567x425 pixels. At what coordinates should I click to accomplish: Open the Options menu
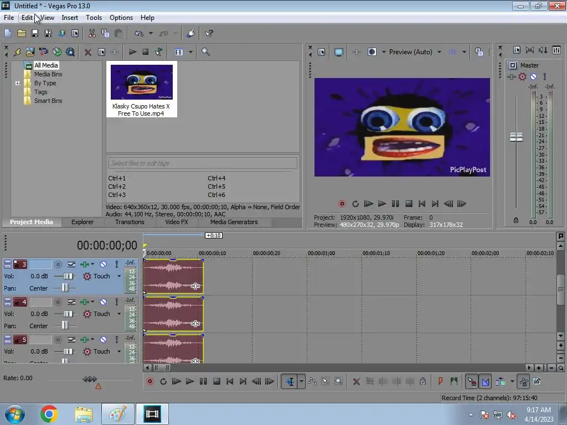[x=121, y=17]
